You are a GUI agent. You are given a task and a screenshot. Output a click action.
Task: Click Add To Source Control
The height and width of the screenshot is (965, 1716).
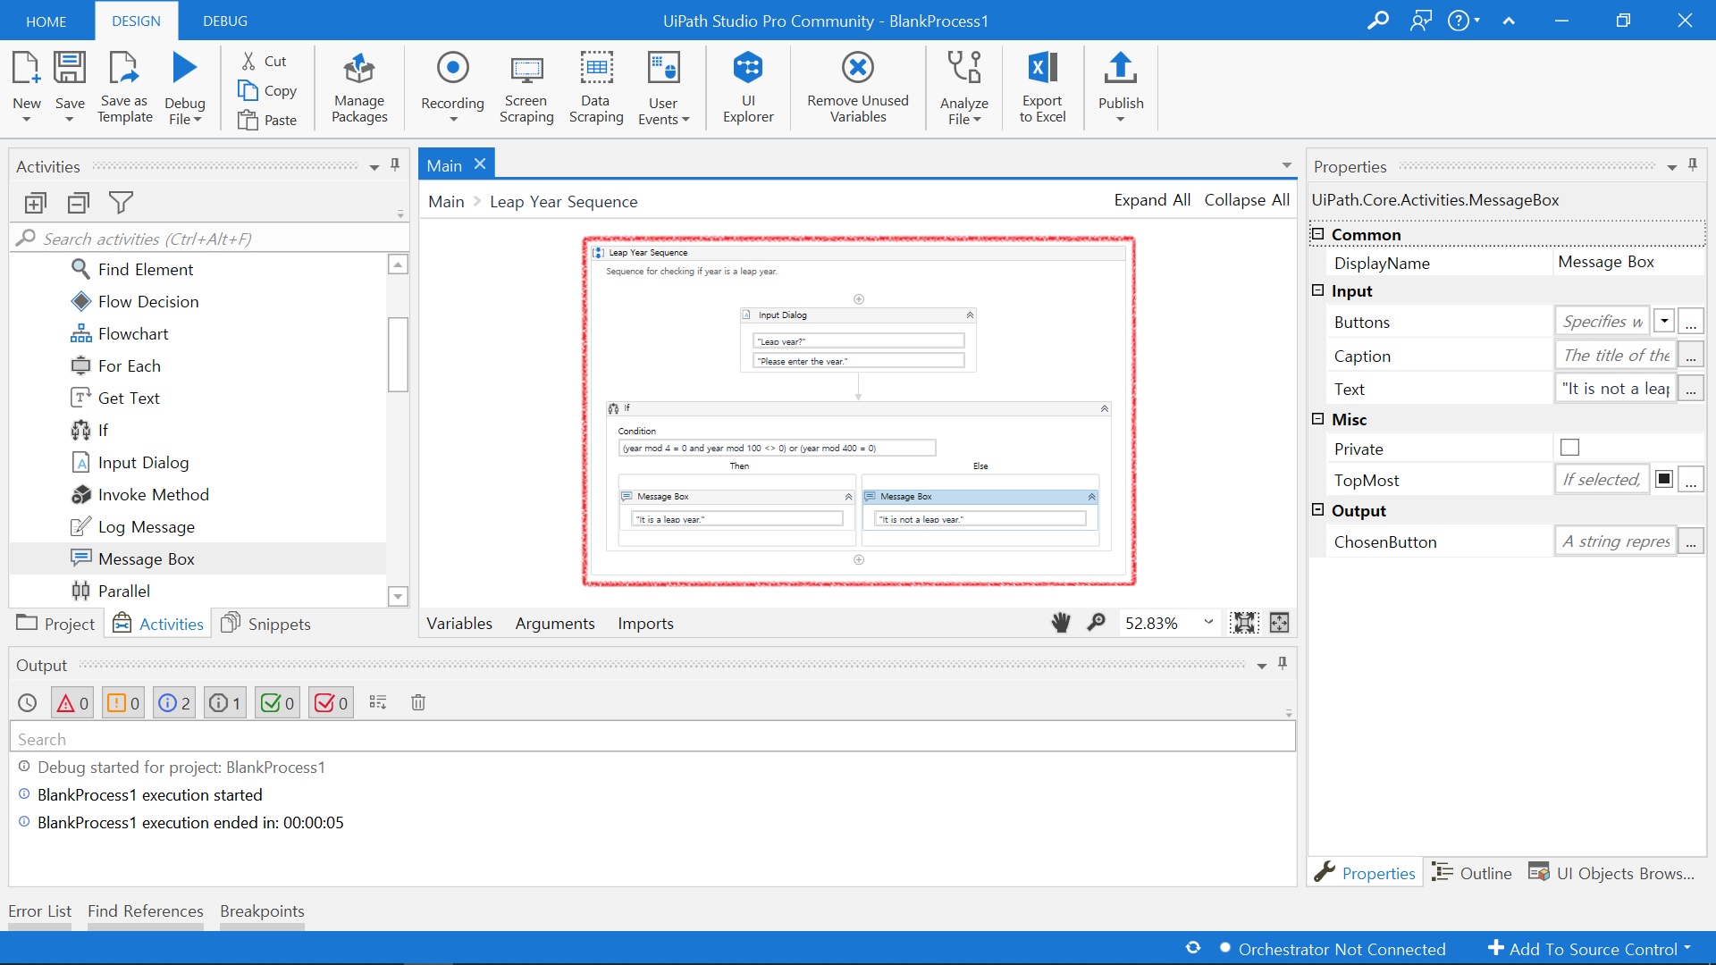pyautogui.click(x=1590, y=949)
